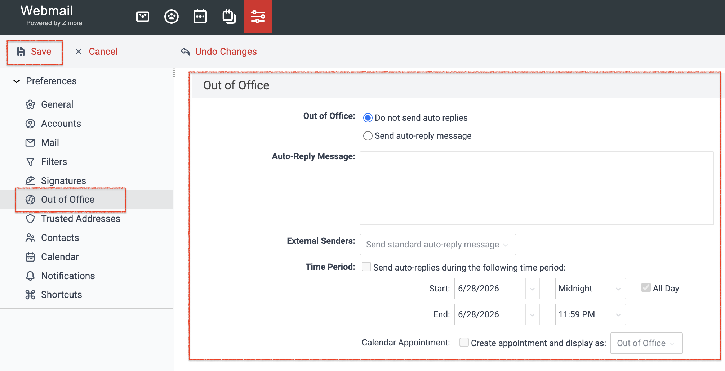The image size is (725, 371).
Task: Click the Notifications bell icon
Action: (x=30, y=276)
